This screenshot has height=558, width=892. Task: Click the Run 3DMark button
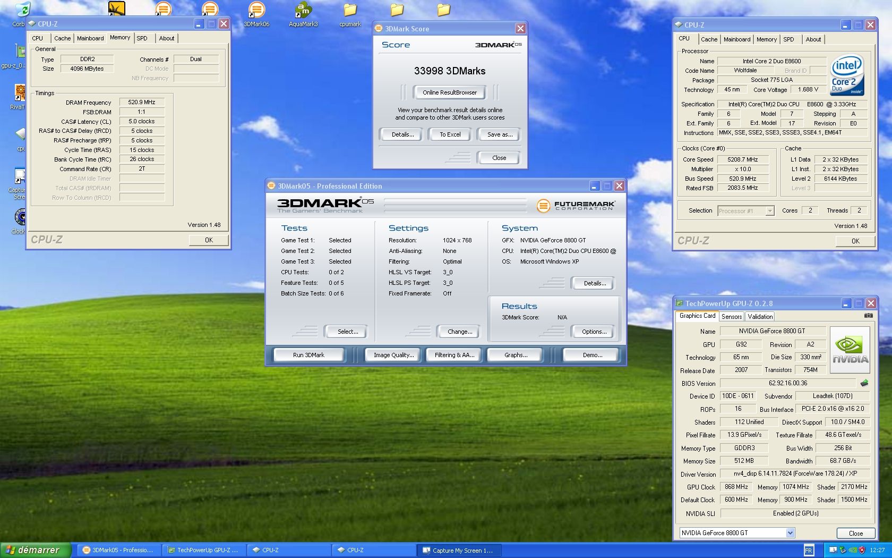coord(308,355)
